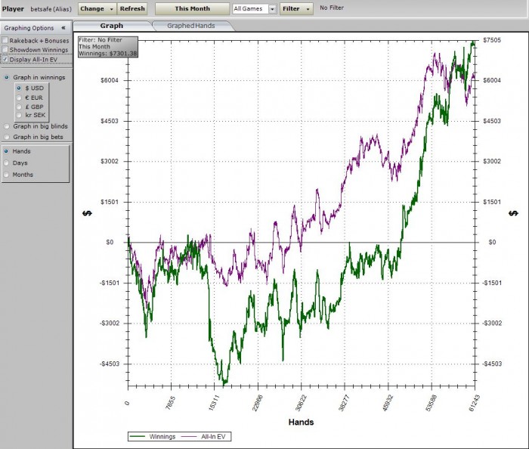The width and height of the screenshot is (529, 449).
Task: Open the Change player dropdown
Action: [97, 9]
